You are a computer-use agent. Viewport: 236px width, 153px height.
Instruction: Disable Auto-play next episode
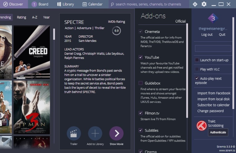197,78
